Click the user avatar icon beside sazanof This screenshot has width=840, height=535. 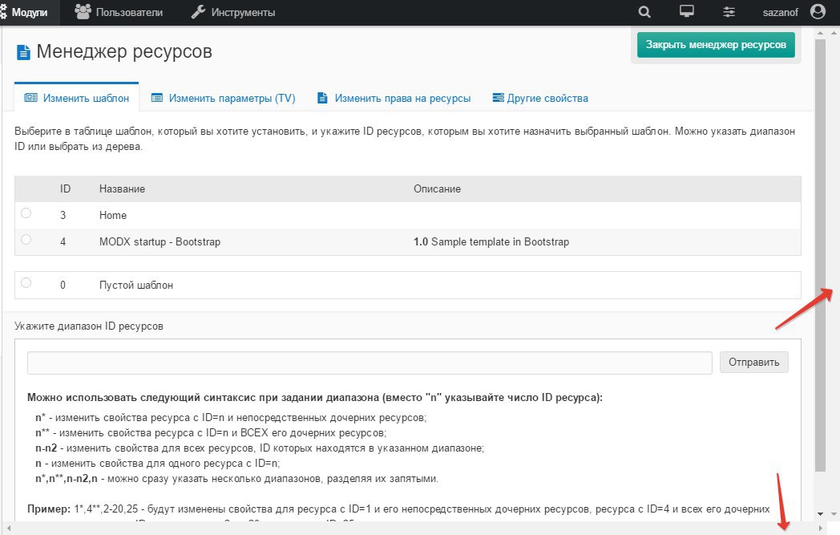818,12
